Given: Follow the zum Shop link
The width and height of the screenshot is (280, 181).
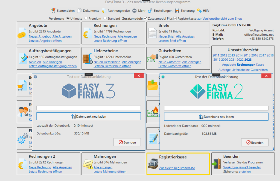Looking at the screenshot, I should pyautogui.click(x=235, y=19).
